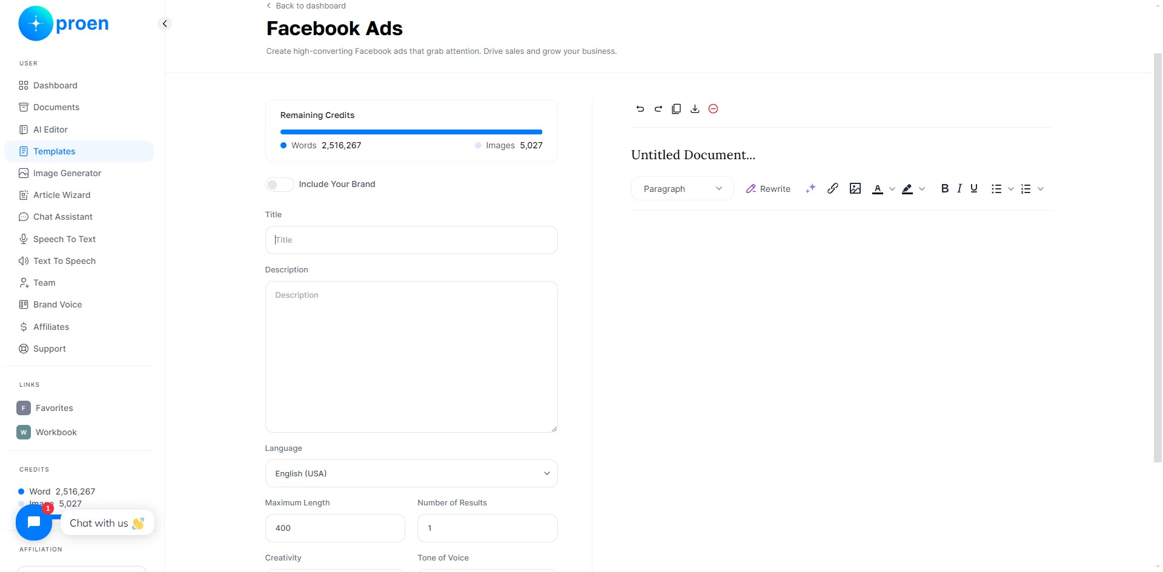Screen dimensions: 1163x572
Task: Click the Remaining Credits progress bar
Action: (x=411, y=132)
